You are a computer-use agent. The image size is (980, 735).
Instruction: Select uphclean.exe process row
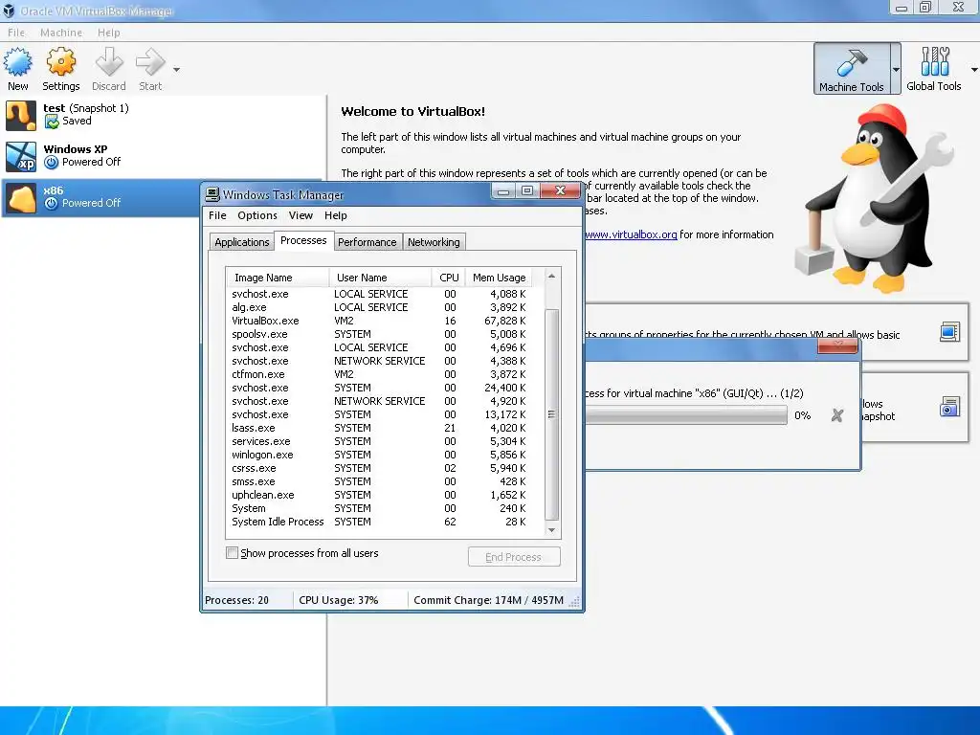[379, 495]
